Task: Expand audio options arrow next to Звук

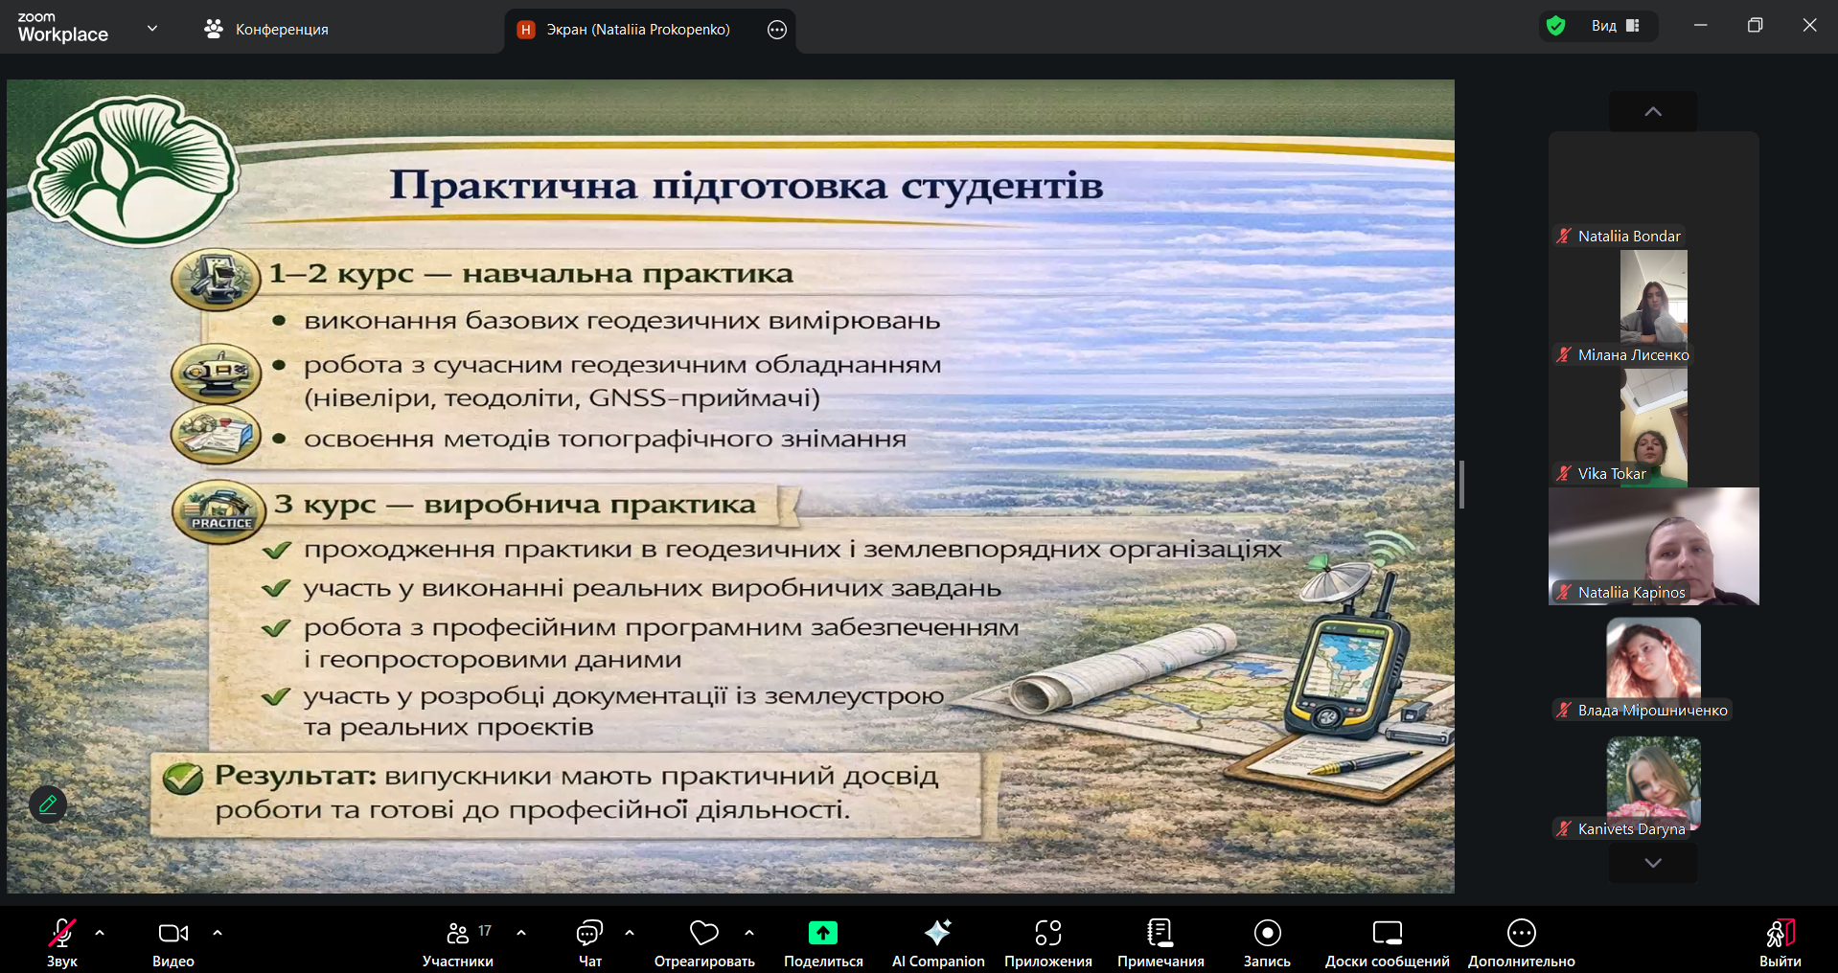Action: [100, 933]
